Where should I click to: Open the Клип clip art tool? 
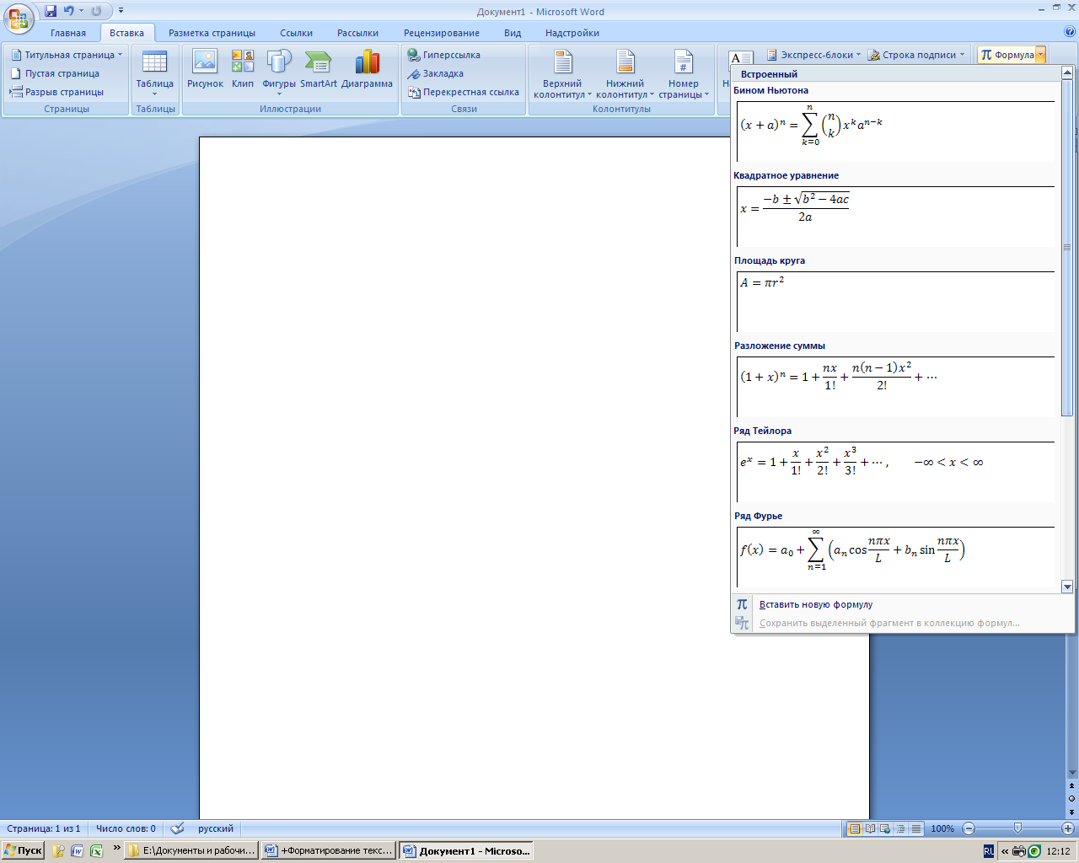click(x=243, y=69)
